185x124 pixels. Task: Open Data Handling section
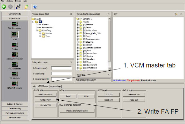(x=15, y=108)
